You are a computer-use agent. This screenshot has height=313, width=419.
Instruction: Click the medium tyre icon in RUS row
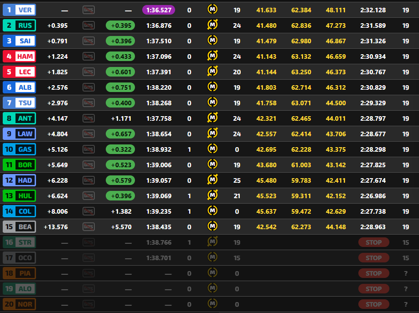point(212,25)
